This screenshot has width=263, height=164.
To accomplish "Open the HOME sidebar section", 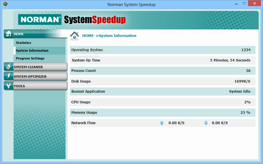I will coord(36,34).
